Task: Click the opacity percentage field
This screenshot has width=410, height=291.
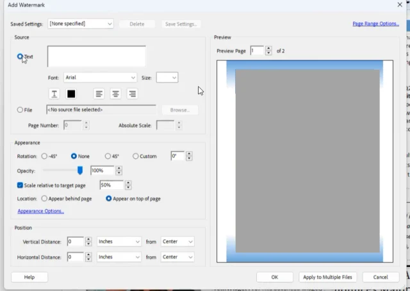Action: point(102,170)
